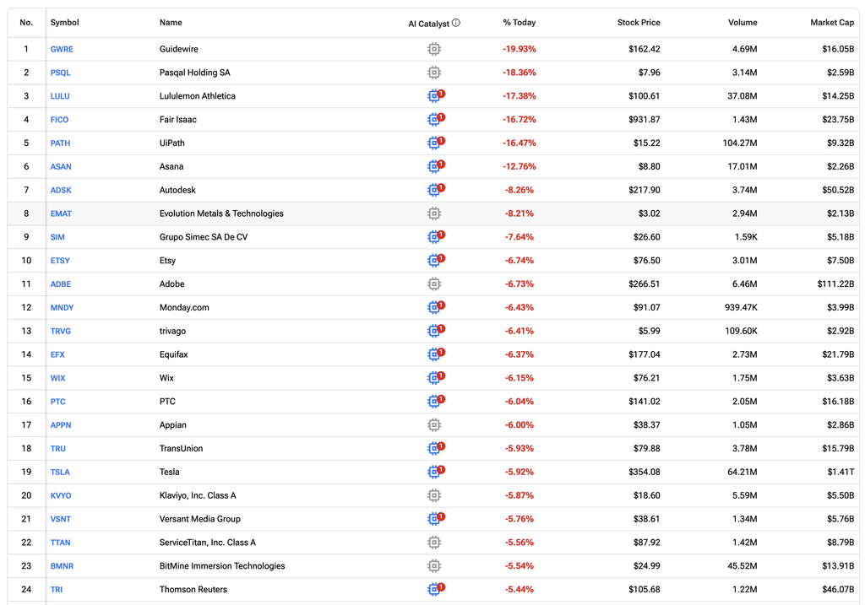The image size is (865, 605).
Task: Sort table by % Today column header
Action: 520,23
